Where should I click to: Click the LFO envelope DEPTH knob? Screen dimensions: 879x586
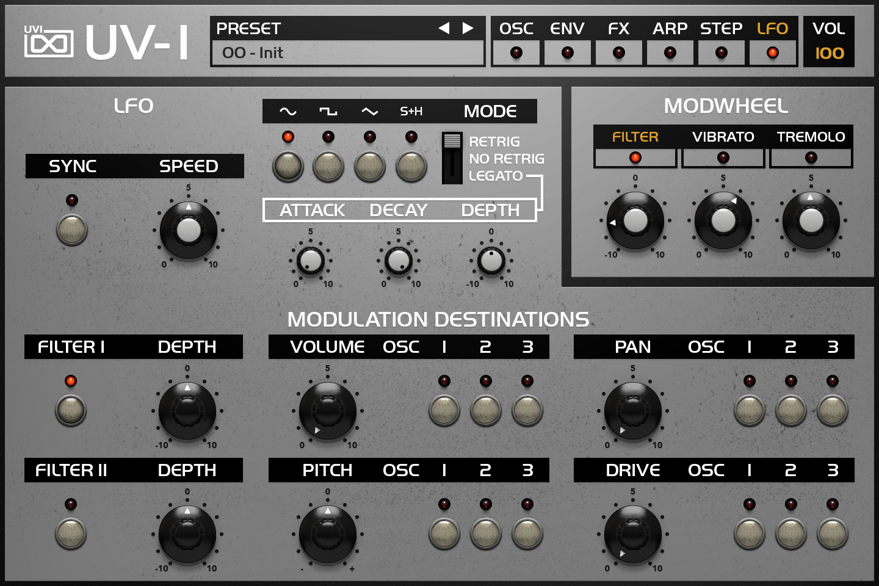pyautogui.click(x=491, y=261)
